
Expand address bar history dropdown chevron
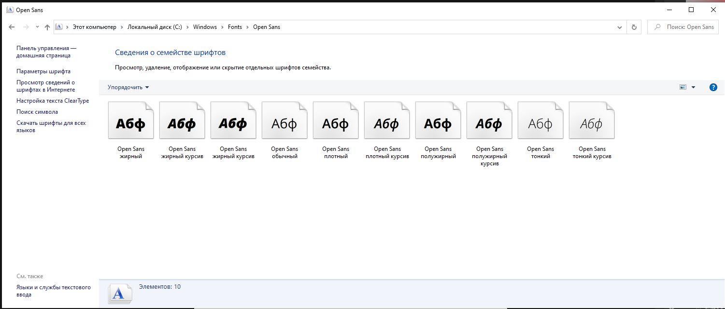(x=620, y=27)
